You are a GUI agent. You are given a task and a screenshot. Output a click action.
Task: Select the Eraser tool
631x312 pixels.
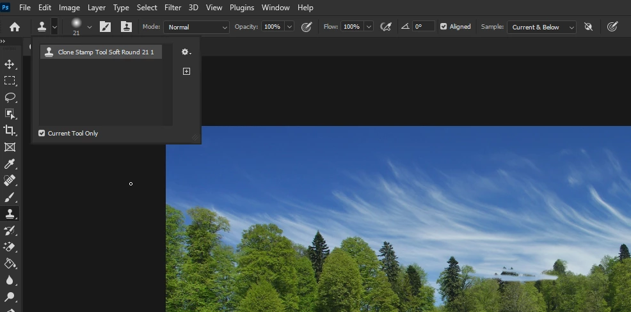[10, 247]
